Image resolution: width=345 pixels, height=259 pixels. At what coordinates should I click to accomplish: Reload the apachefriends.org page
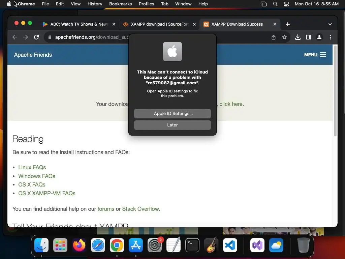pos(36,37)
